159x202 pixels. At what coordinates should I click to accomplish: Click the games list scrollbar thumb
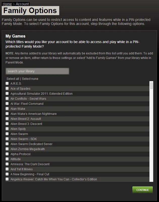pos(151,86)
